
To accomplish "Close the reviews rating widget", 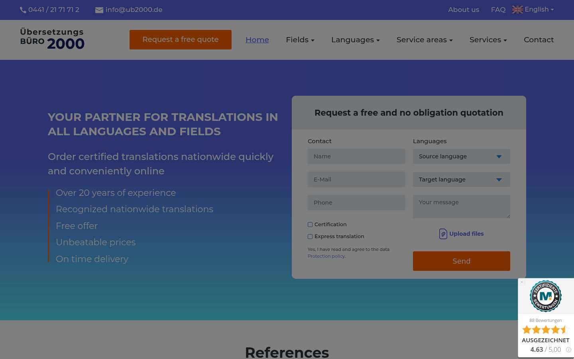I will pyautogui.click(x=522, y=282).
